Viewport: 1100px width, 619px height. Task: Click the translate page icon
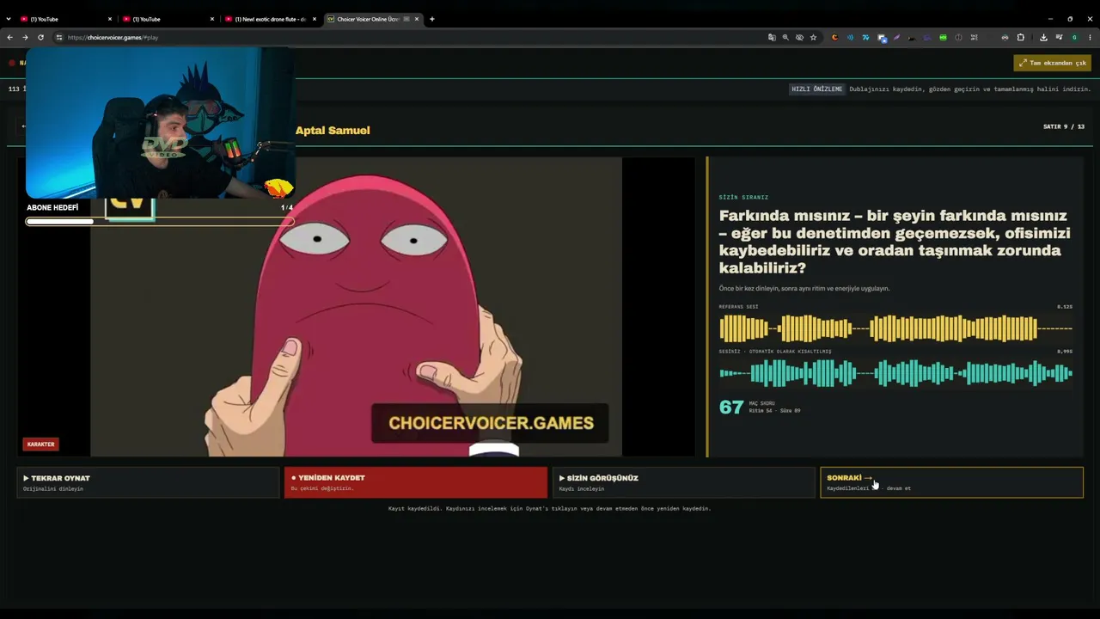[x=772, y=37]
